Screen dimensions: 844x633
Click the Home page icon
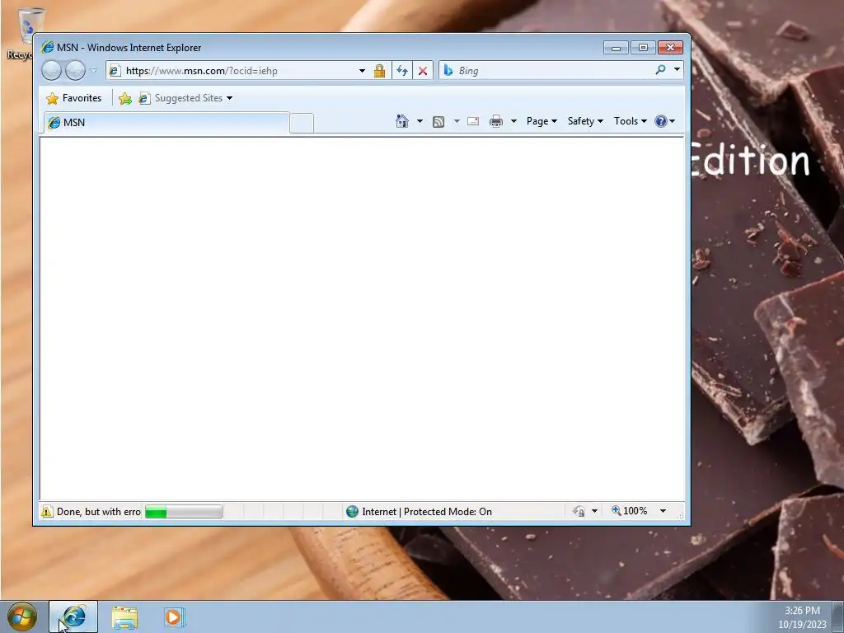coord(402,121)
